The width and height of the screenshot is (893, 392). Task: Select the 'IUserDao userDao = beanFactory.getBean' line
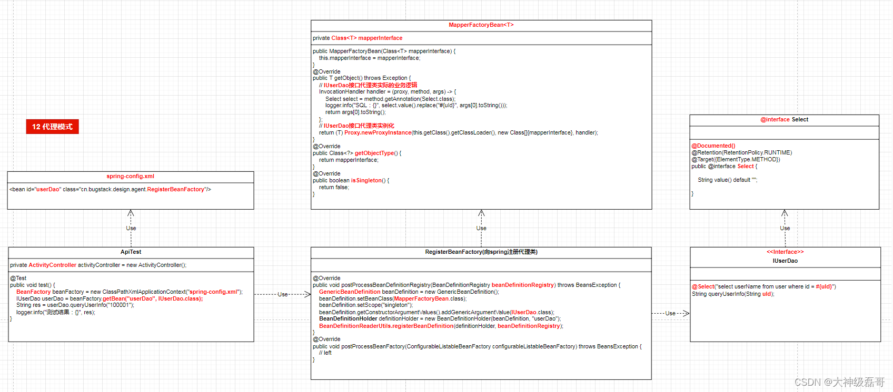tap(110, 299)
